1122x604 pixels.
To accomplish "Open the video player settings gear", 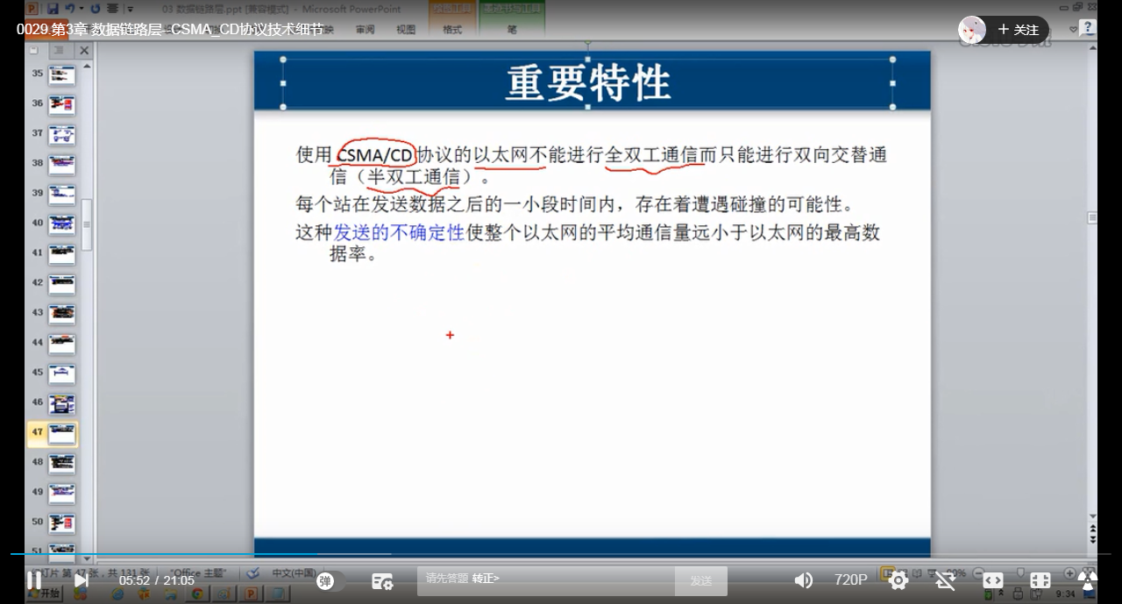I will [x=898, y=579].
